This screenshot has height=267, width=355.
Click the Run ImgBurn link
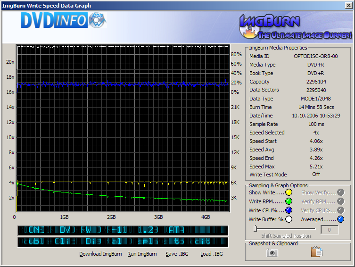[142, 254]
